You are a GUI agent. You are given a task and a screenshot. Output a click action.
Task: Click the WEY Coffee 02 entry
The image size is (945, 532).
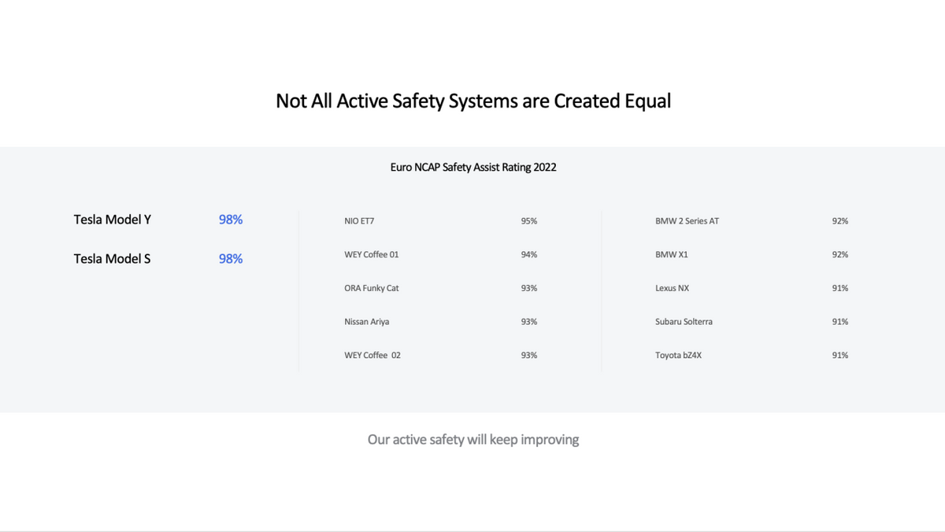click(372, 355)
